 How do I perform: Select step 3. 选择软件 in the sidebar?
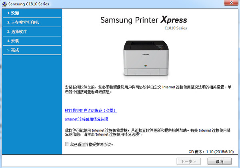coord(32,32)
